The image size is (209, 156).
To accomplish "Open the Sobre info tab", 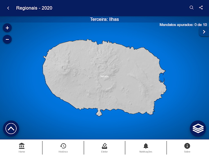I will tap(187, 148).
